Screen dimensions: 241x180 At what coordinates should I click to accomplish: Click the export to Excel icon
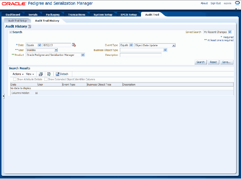coord(41,74)
